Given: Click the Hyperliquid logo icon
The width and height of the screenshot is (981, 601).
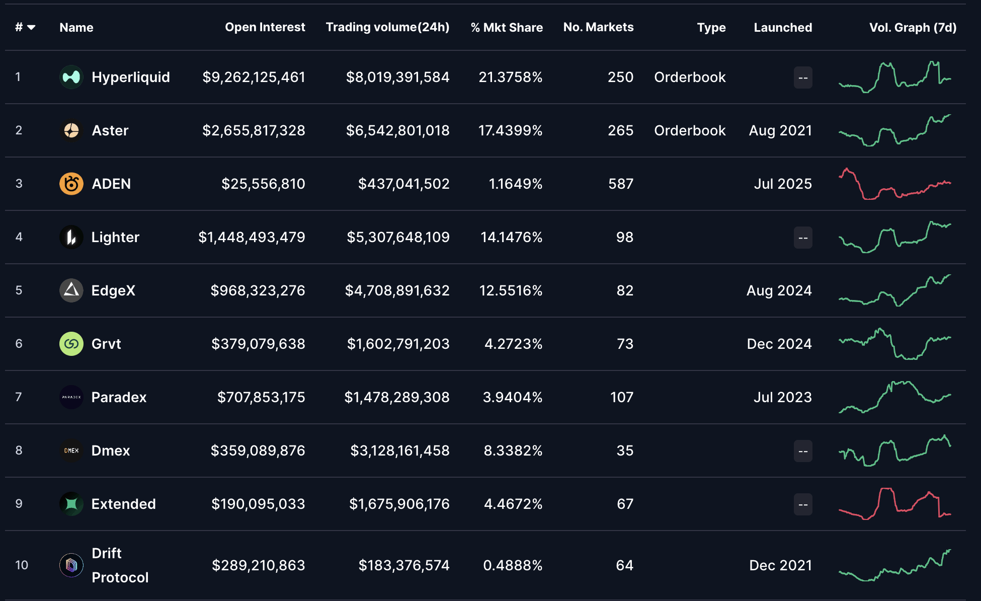Looking at the screenshot, I should pyautogui.click(x=71, y=77).
